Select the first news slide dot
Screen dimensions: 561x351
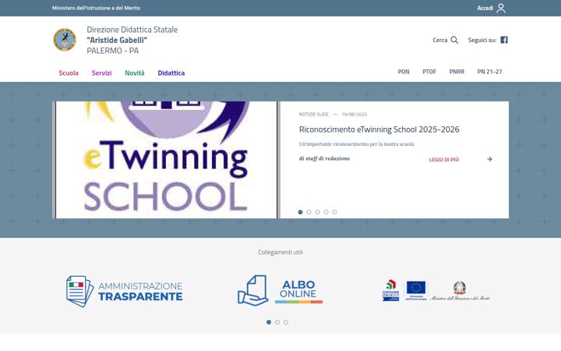[300, 212]
